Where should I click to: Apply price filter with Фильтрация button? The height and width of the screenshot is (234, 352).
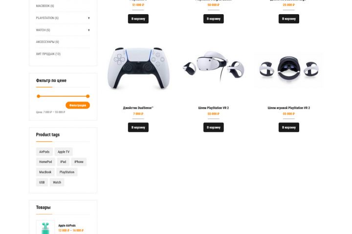pos(78,105)
